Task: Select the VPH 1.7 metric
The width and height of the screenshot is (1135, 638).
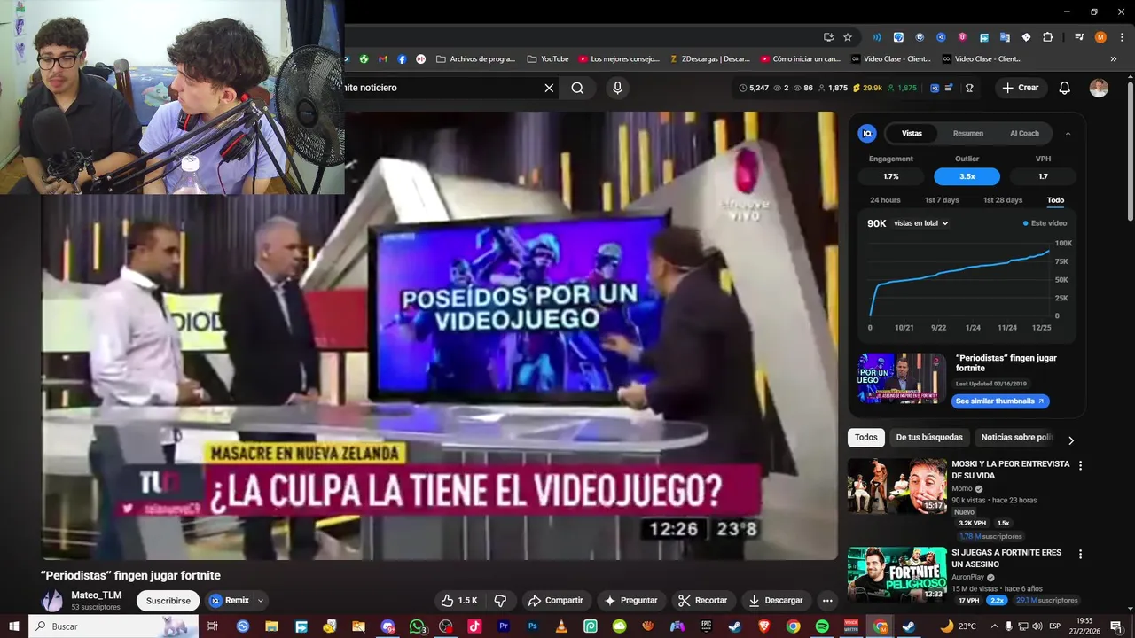Action: (1043, 176)
